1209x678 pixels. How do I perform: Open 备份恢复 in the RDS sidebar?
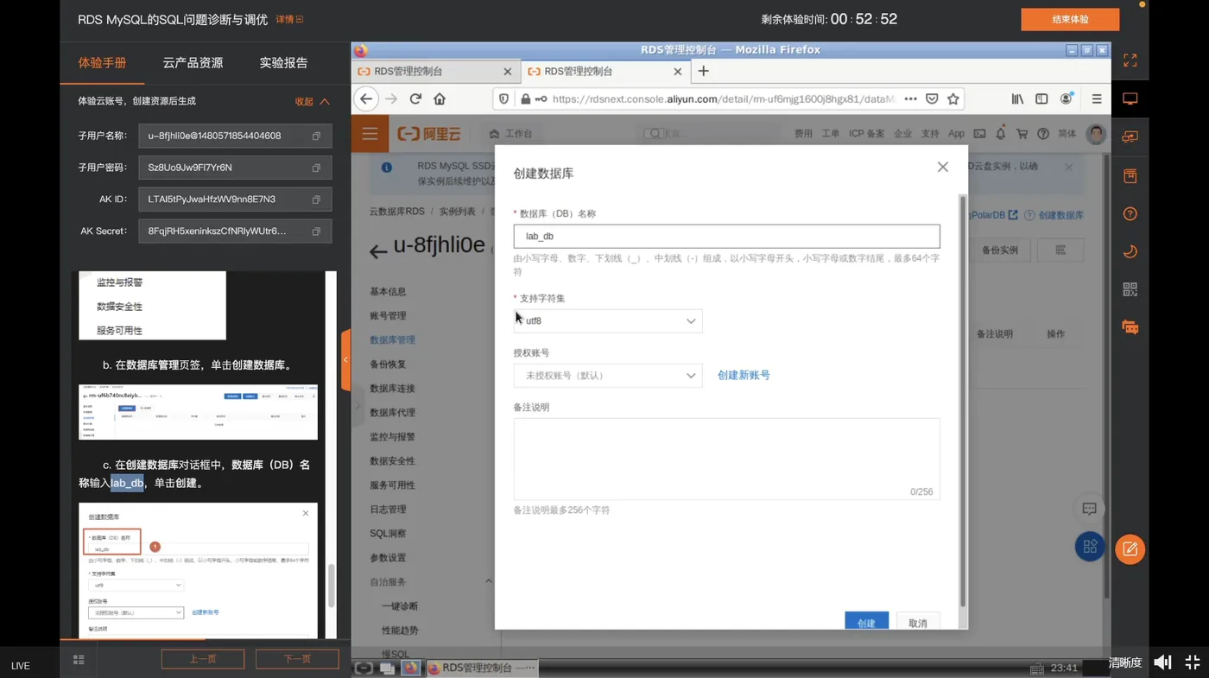(x=388, y=364)
